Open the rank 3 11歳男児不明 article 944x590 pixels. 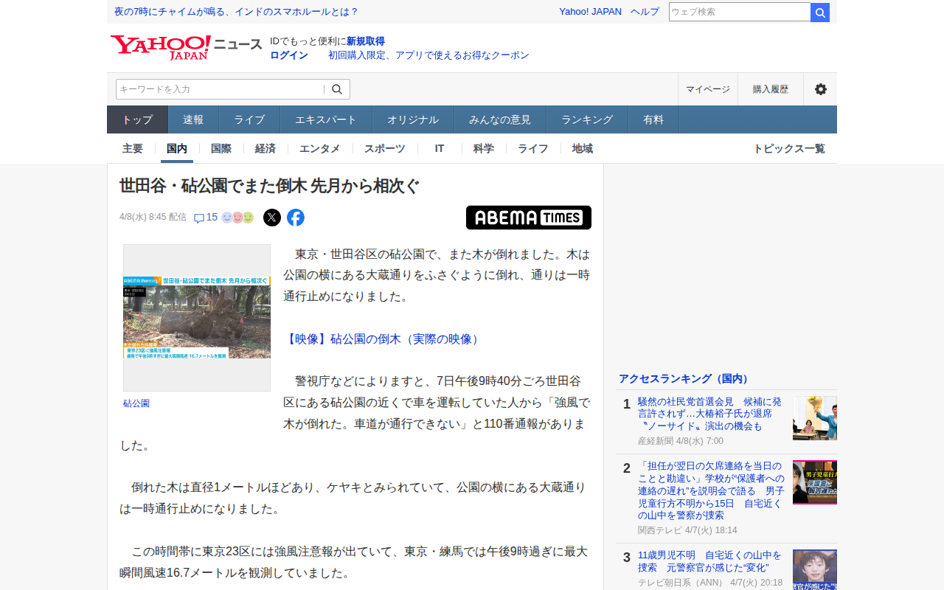(x=709, y=561)
